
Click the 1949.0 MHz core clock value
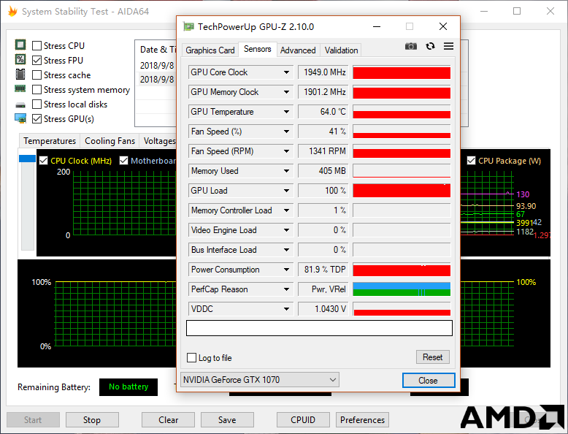point(323,72)
